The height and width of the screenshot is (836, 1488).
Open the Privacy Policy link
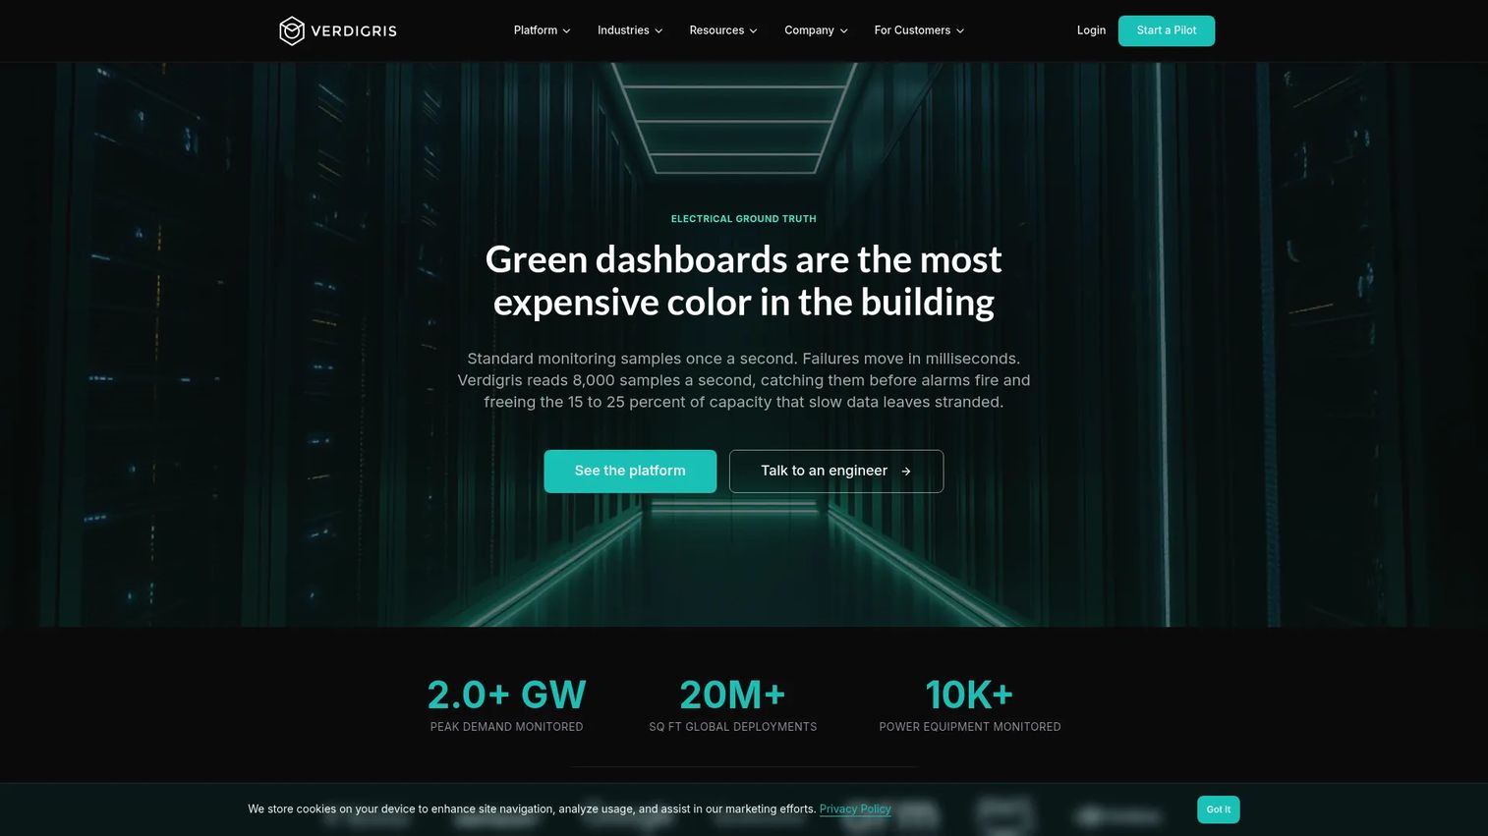[x=855, y=809]
